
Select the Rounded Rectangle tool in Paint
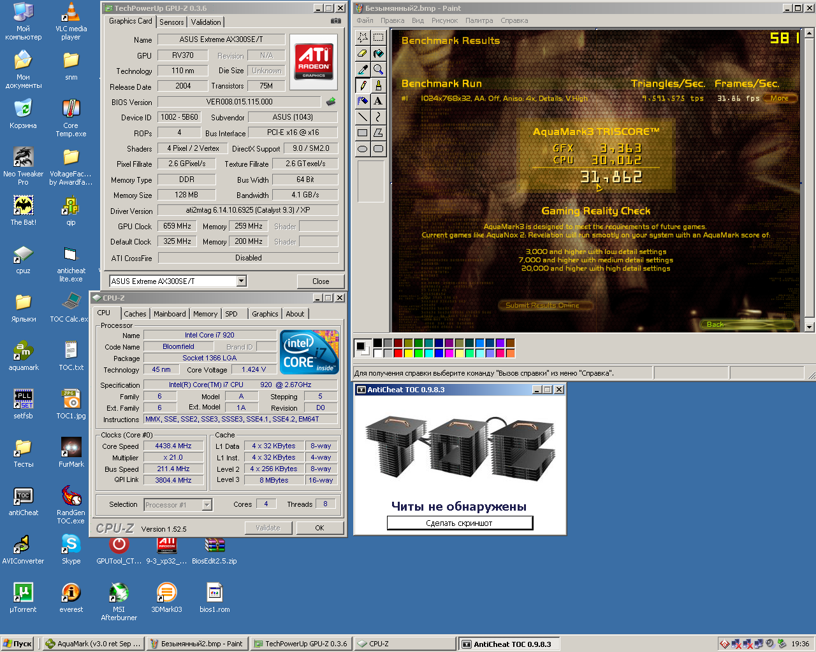point(379,148)
